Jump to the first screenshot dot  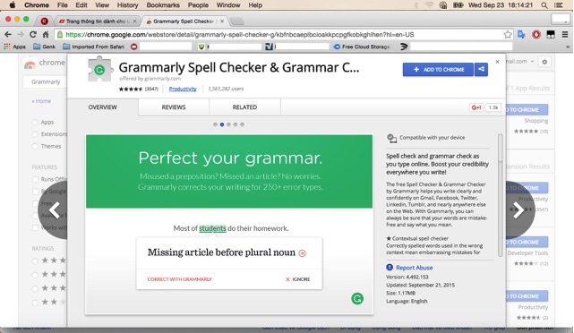pos(215,124)
